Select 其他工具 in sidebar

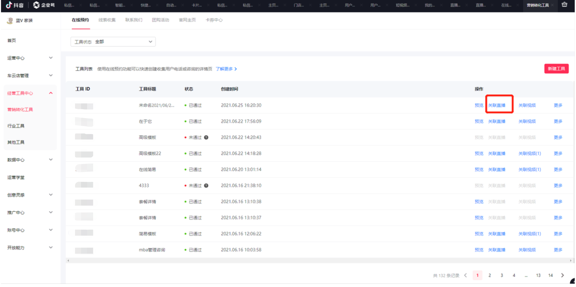(16, 142)
